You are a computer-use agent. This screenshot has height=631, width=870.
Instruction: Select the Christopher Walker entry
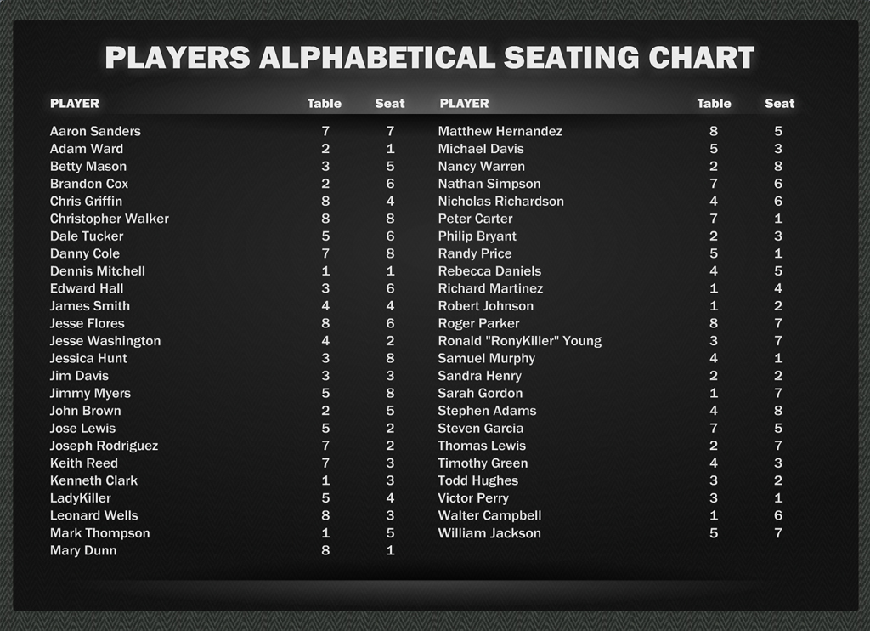click(x=109, y=219)
